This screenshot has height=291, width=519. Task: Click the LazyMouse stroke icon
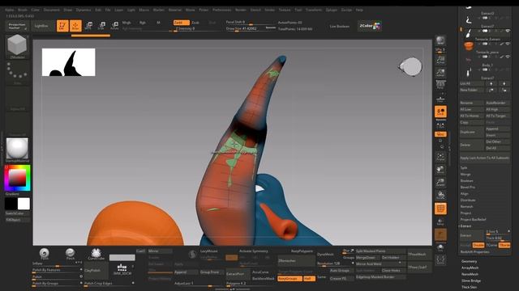coord(192,255)
